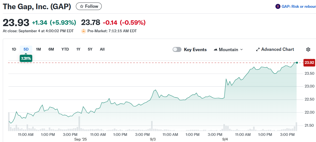The height and width of the screenshot is (142, 316).
Task: Click the -0.14 (-0.59%) pre-market change
Action: (x=124, y=23)
